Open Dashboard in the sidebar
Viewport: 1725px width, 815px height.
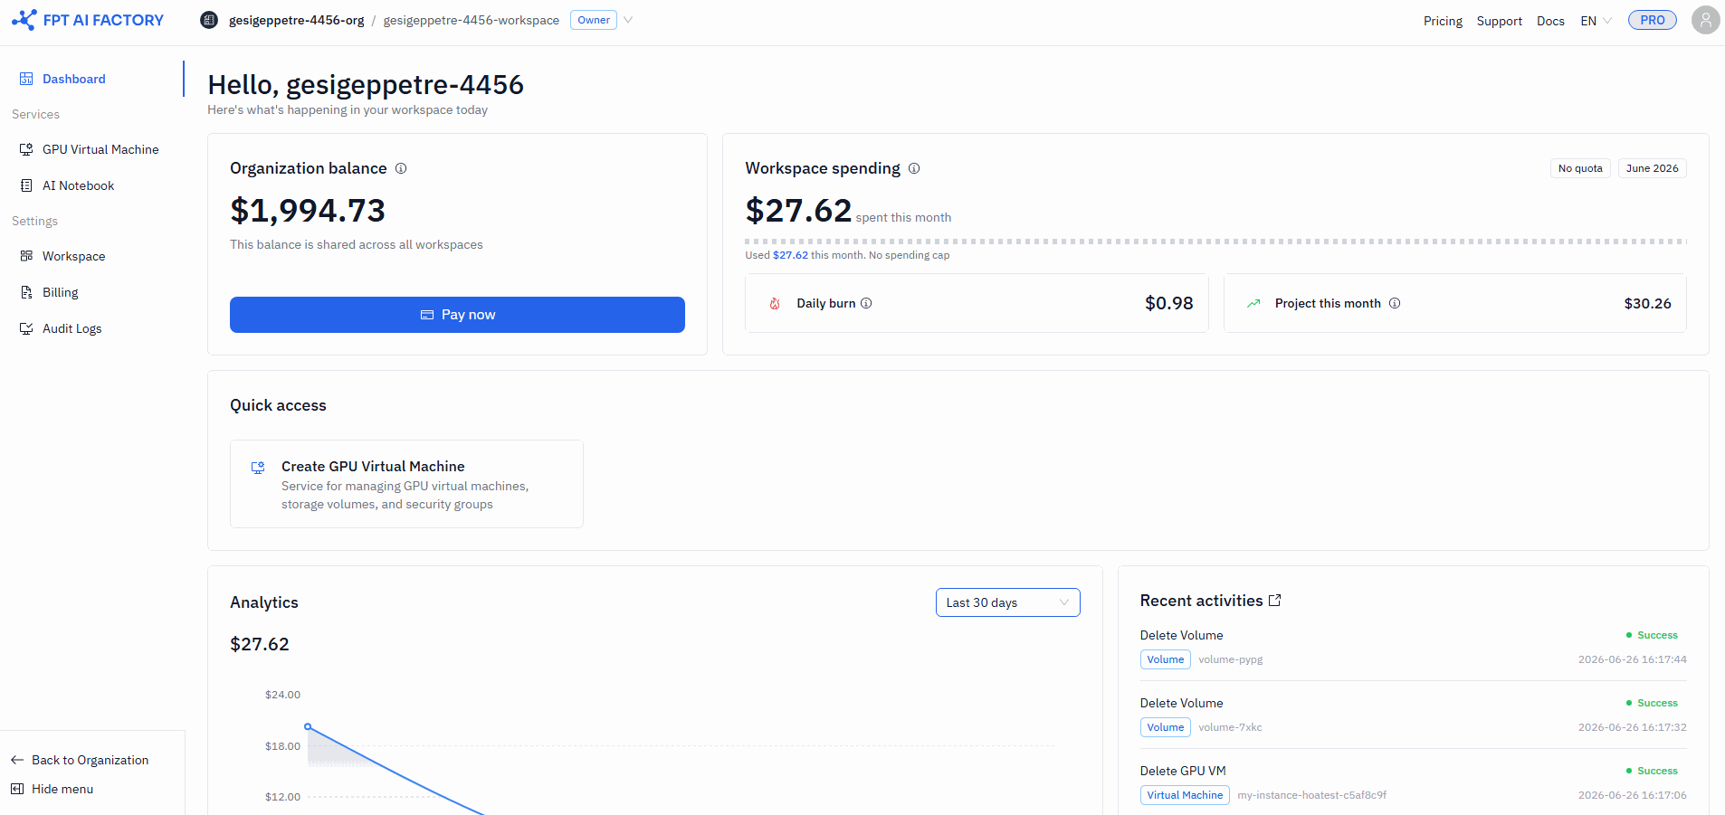[92, 79]
